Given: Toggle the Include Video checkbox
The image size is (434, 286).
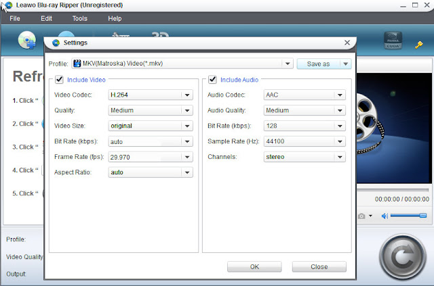Looking at the screenshot, I should (x=59, y=80).
